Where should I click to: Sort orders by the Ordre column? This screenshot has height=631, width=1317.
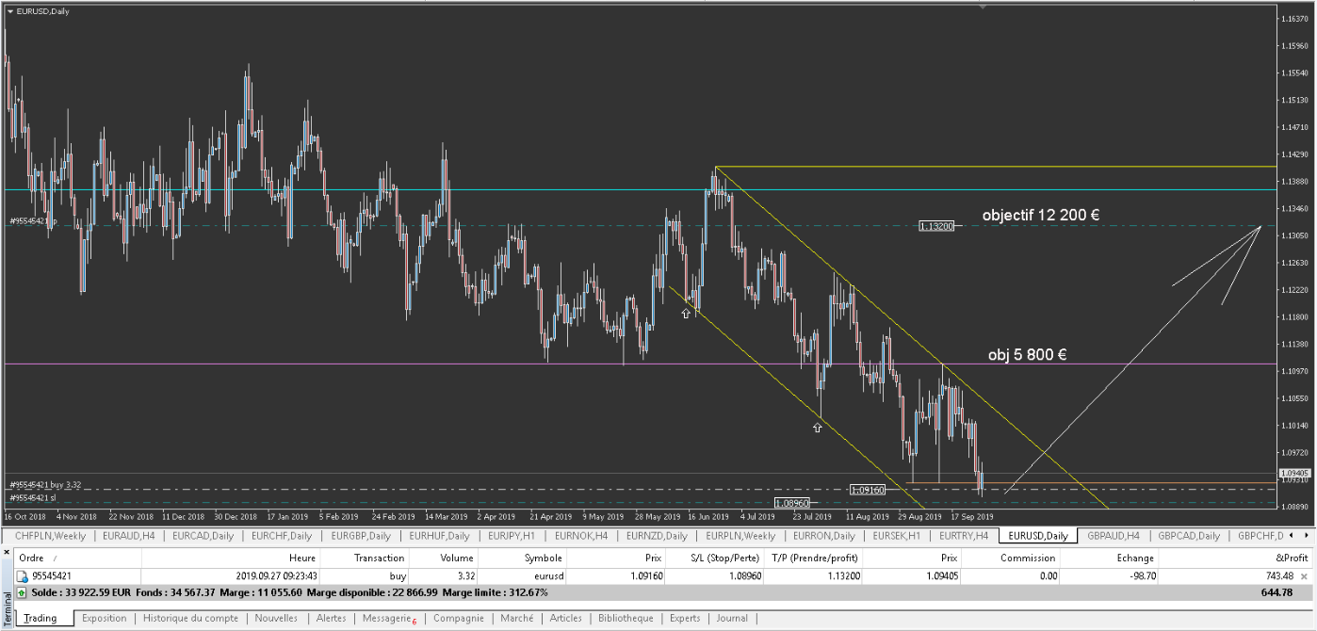pyautogui.click(x=43, y=558)
